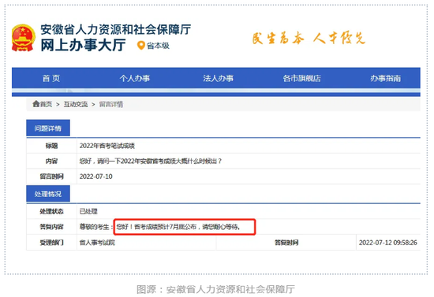Click the orange location pin icon
Viewport: 434px width, 297px height.
[x=141, y=46]
